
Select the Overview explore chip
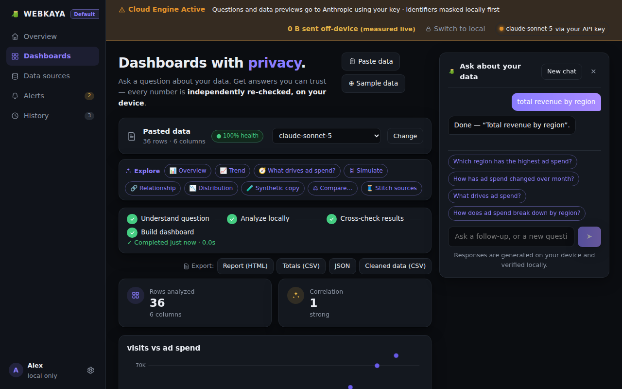188,171
